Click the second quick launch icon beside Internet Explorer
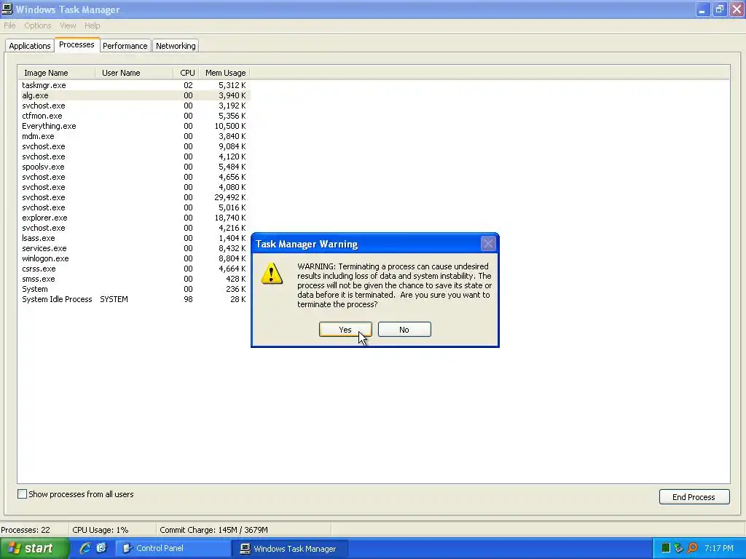Viewport: 746px width, 559px height. tap(101, 548)
